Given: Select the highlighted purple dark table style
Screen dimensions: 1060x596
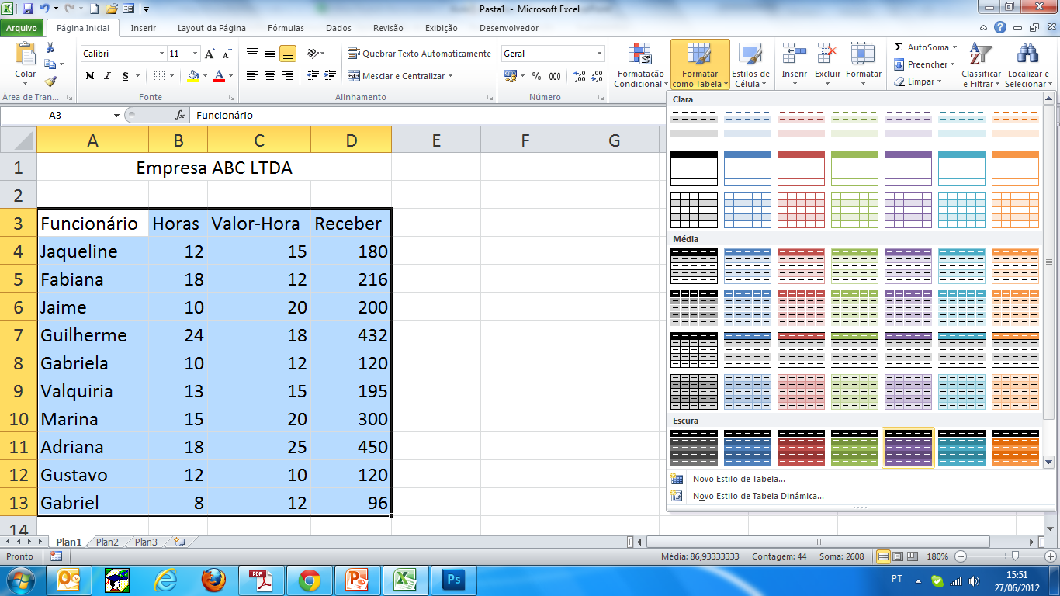Looking at the screenshot, I should 908,448.
